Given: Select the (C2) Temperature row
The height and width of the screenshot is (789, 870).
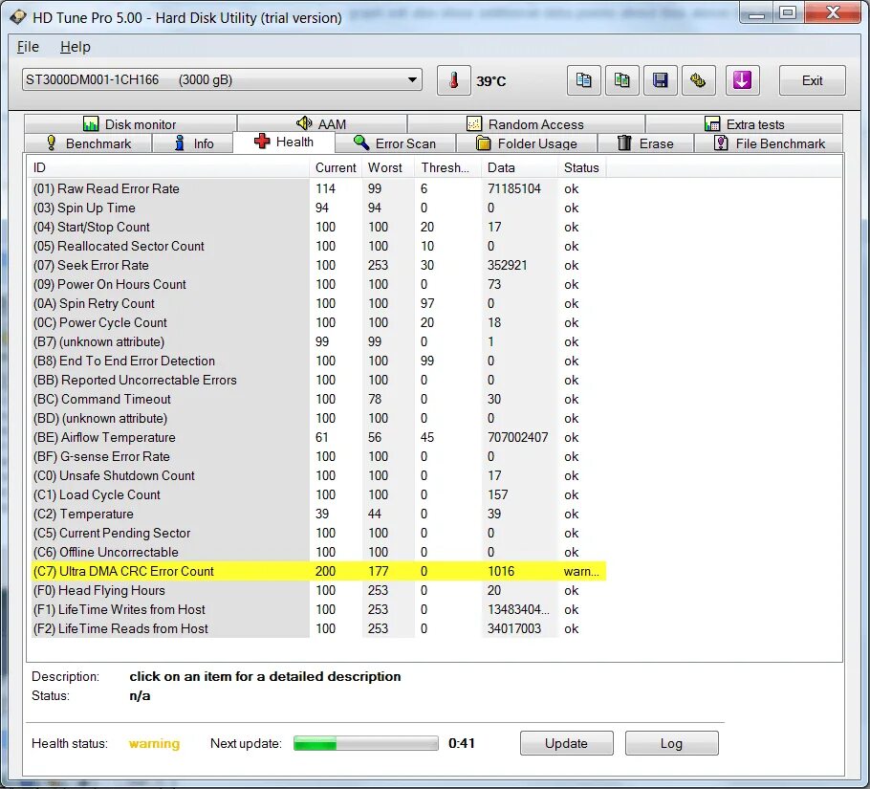Looking at the screenshot, I should [x=318, y=515].
